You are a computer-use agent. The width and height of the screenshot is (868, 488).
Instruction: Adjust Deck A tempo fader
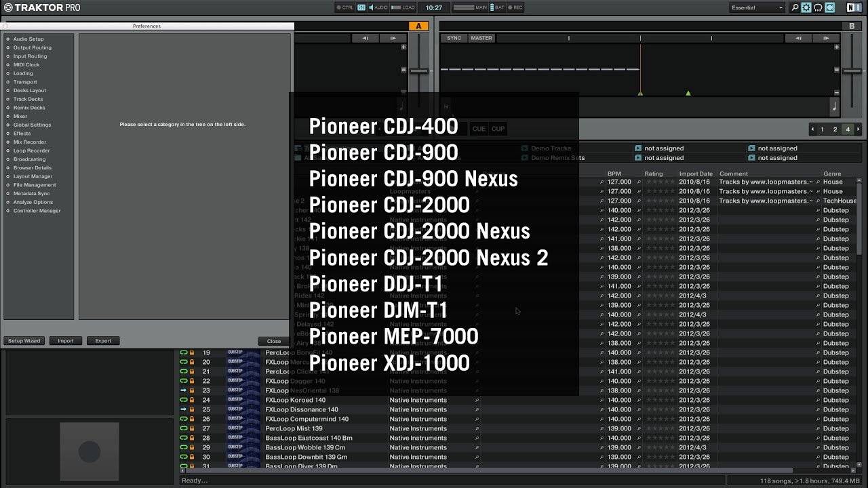(418, 70)
